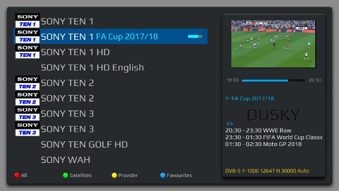Screen dimensions: 339x191
Task: Click the blue Favourites button icon
Action: click(x=163, y=175)
